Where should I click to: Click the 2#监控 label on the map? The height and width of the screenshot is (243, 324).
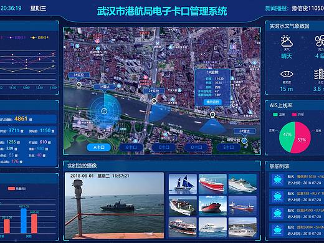(154, 91)
